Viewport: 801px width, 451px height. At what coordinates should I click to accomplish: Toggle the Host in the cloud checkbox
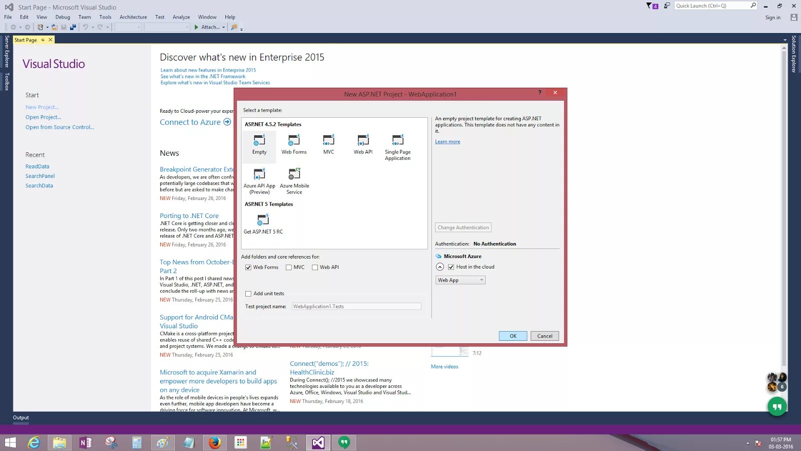tap(451, 267)
